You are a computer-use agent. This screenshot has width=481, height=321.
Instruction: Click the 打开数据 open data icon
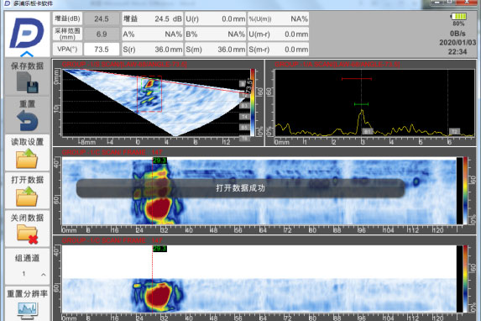[x=27, y=197]
